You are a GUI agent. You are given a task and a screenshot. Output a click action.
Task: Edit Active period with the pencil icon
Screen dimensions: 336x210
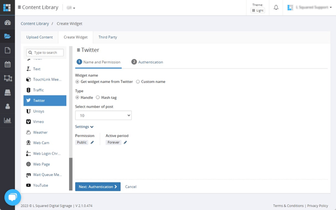pyautogui.click(x=126, y=142)
